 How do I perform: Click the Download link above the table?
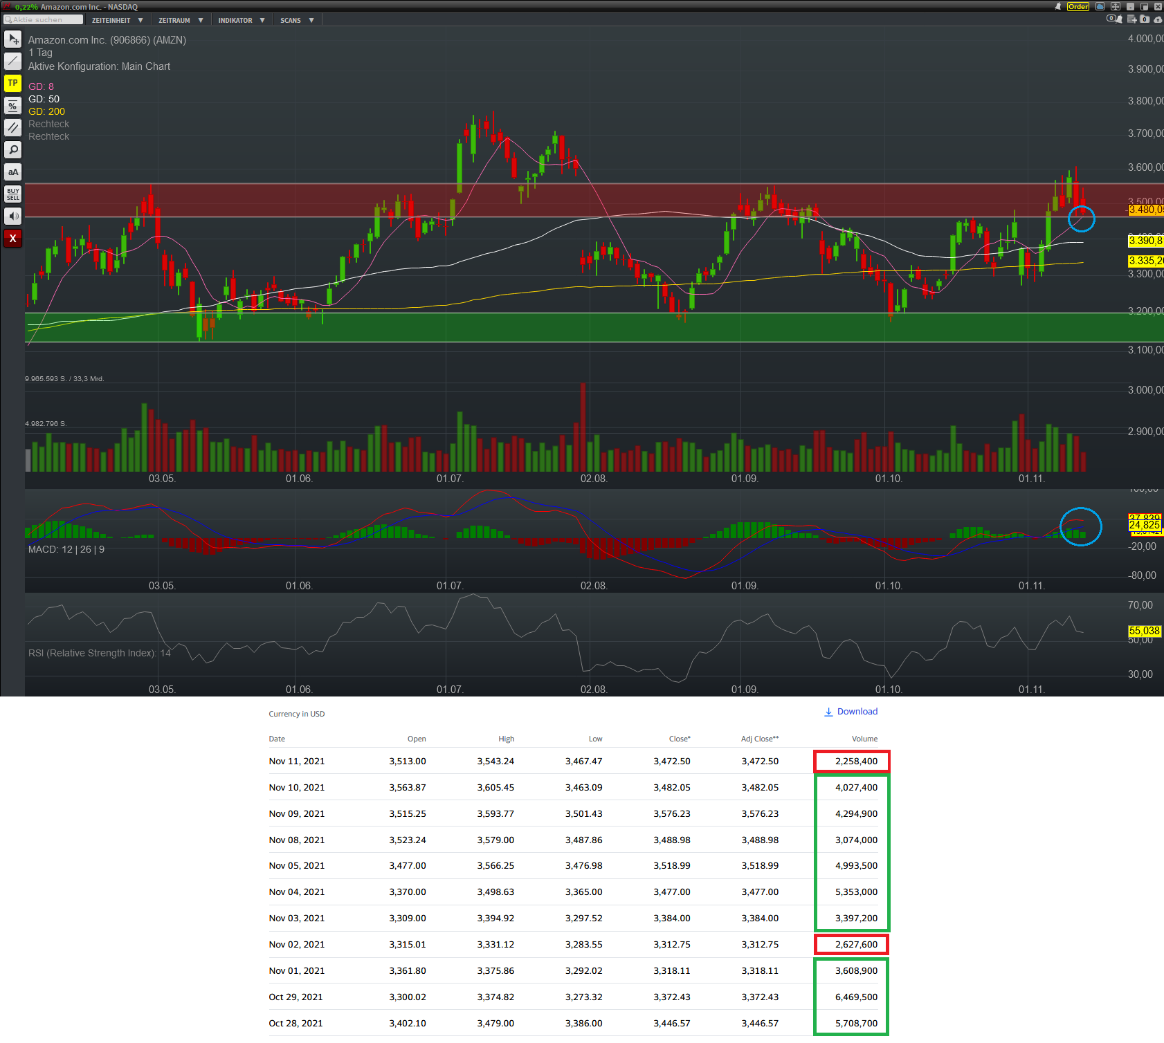(857, 712)
